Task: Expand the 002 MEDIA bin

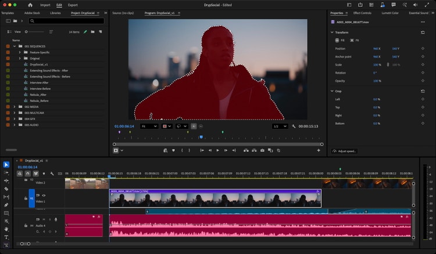Action: click(x=15, y=107)
